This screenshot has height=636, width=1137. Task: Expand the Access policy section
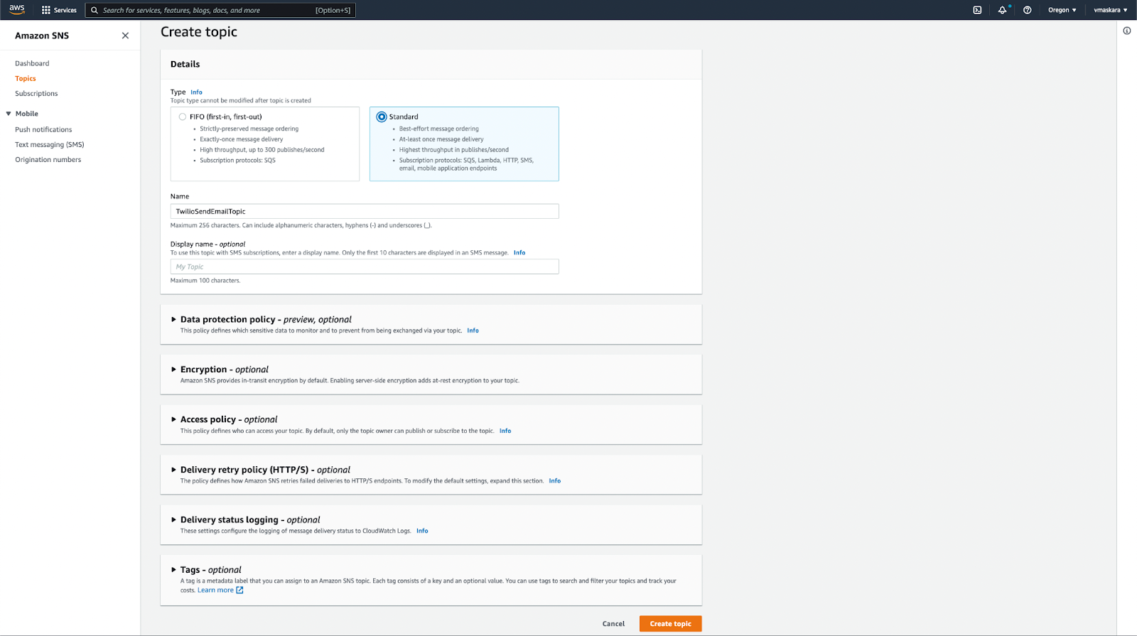173,419
